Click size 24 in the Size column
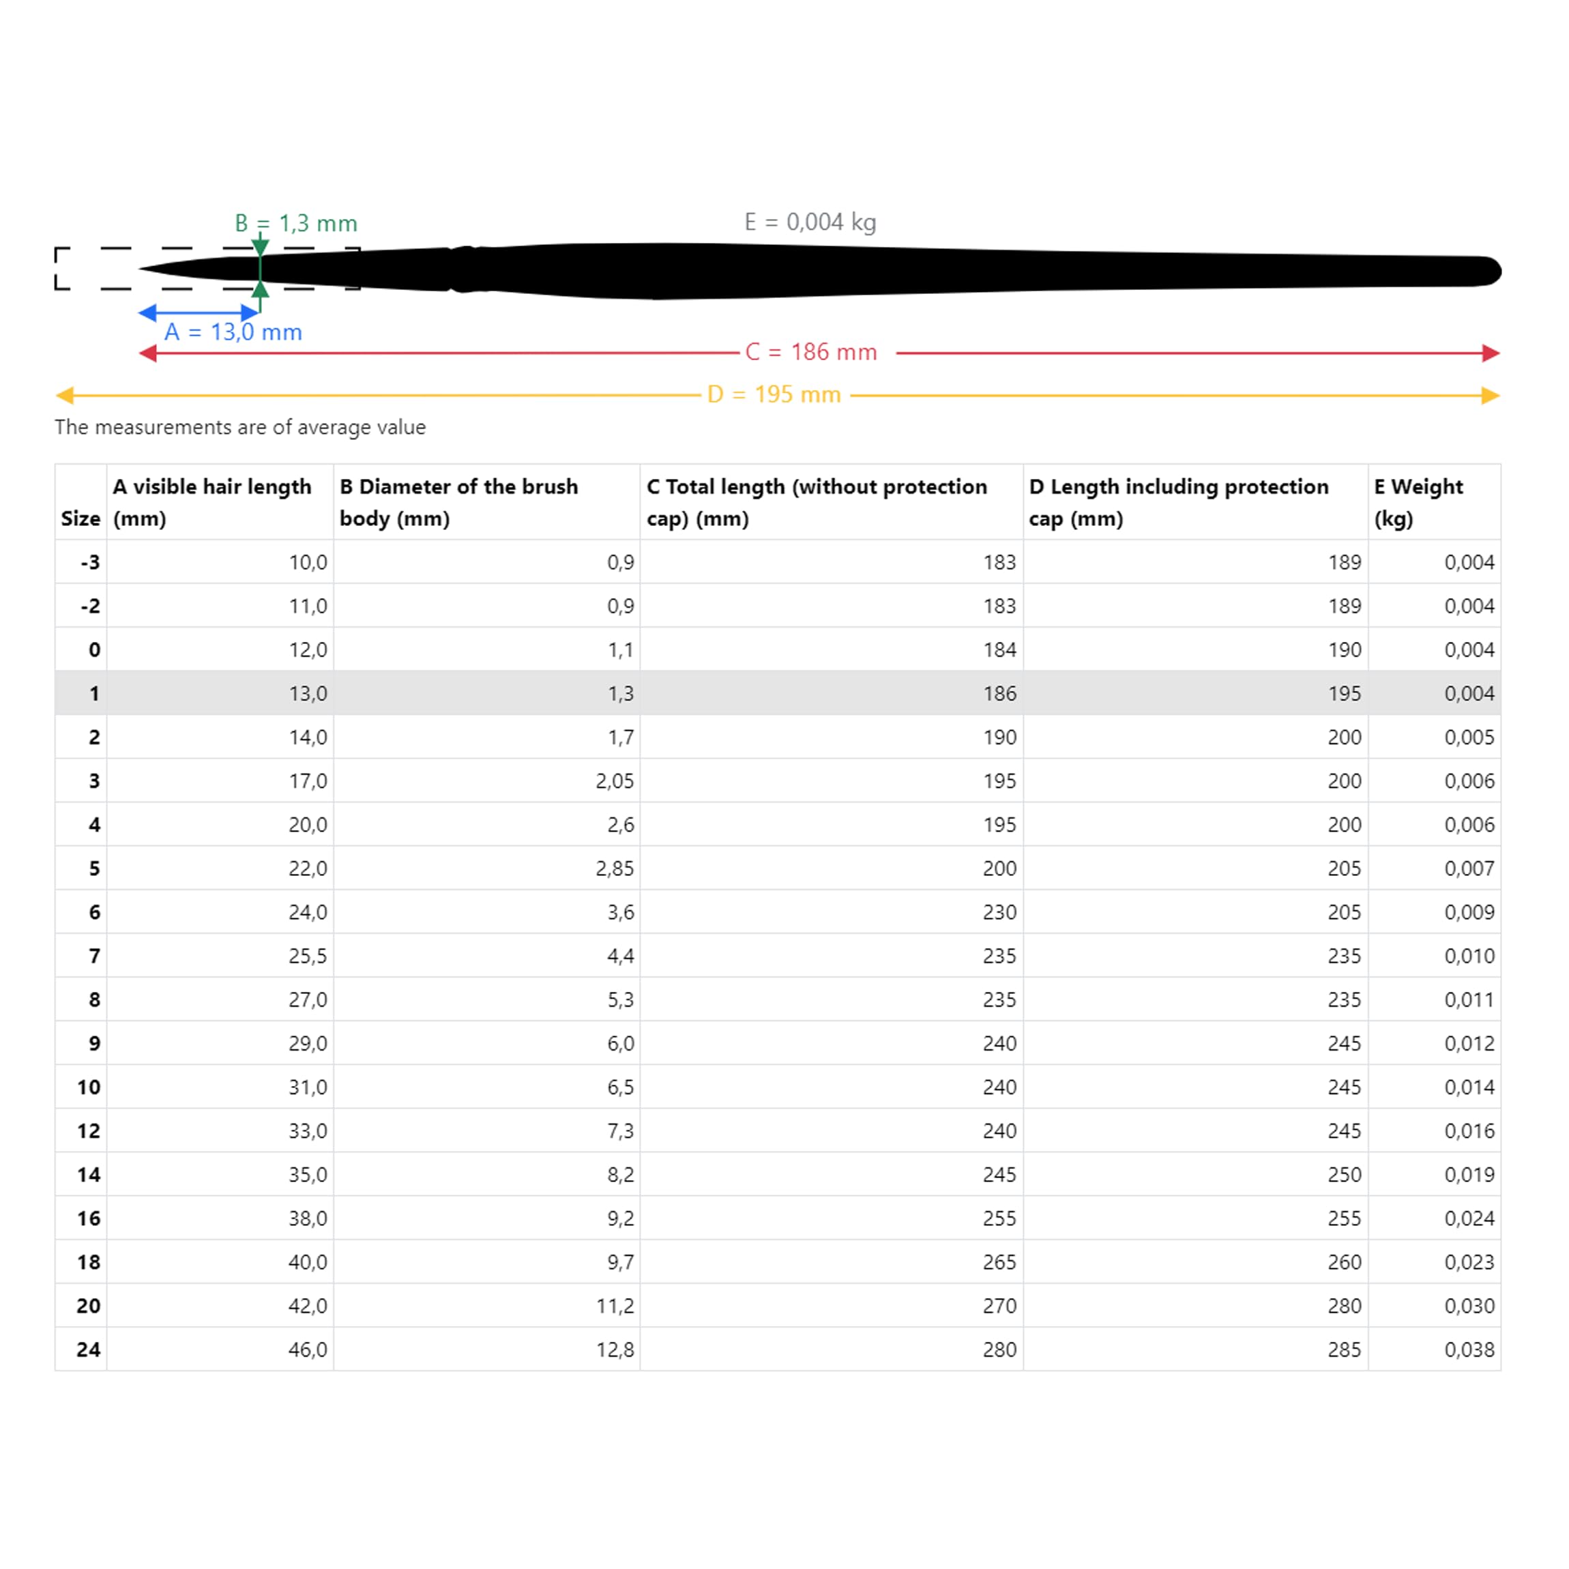Viewport: 1569px width, 1569px height. (x=89, y=1350)
